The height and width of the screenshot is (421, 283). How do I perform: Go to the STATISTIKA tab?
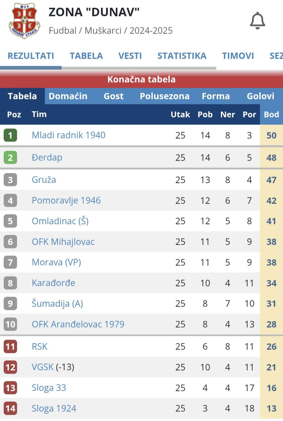[x=182, y=56]
